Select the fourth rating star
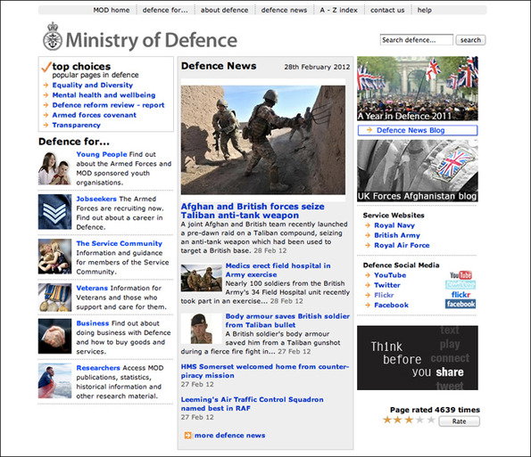This screenshot has height=457, width=531. coord(419,420)
